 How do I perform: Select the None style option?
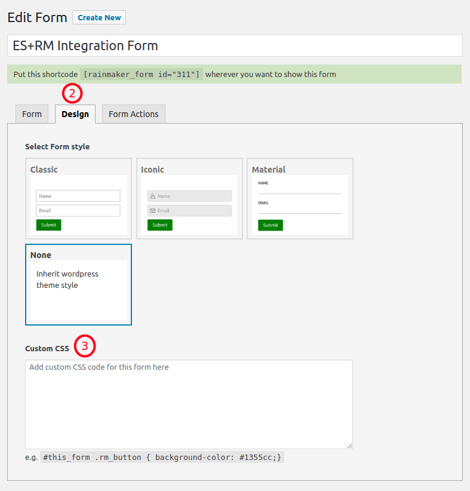pos(78,285)
